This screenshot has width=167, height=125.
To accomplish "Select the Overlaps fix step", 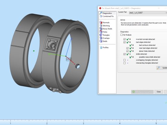I will (x=106, y=38).
